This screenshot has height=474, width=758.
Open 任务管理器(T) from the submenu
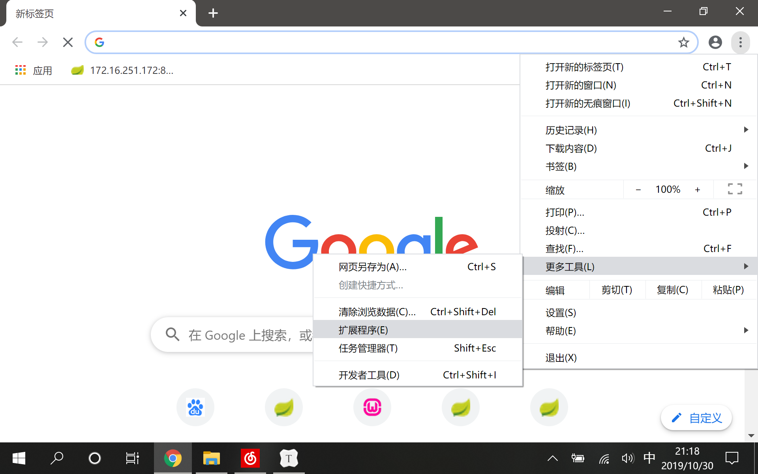pyautogui.click(x=418, y=348)
